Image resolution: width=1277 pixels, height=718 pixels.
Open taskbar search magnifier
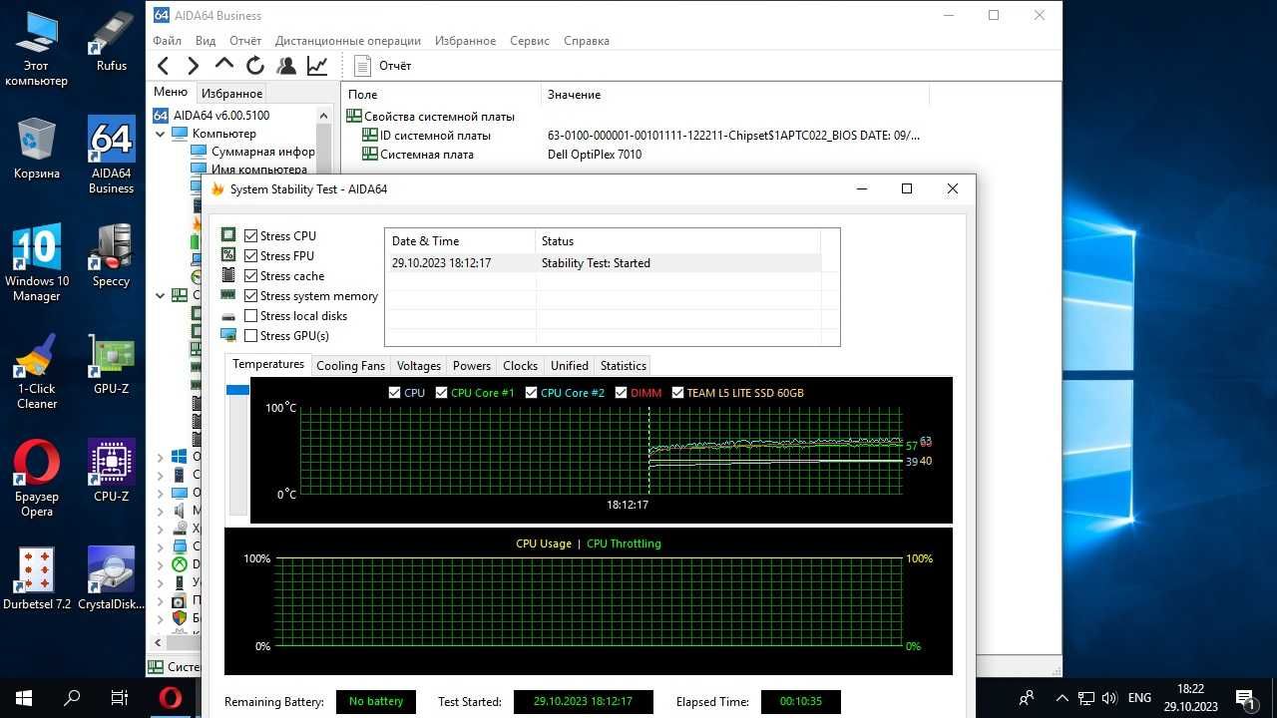tap(72, 698)
